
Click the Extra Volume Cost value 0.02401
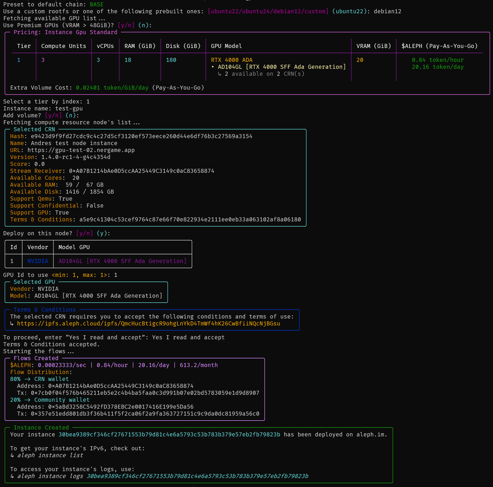pyautogui.click(x=87, y=88)
